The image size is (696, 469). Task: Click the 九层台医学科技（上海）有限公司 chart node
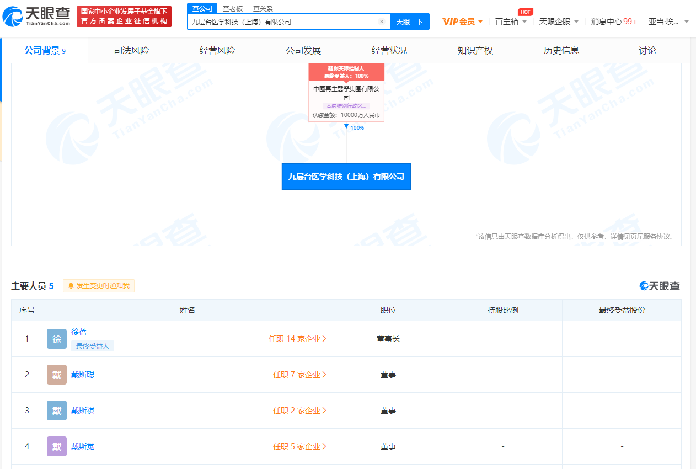click(346, 177)
